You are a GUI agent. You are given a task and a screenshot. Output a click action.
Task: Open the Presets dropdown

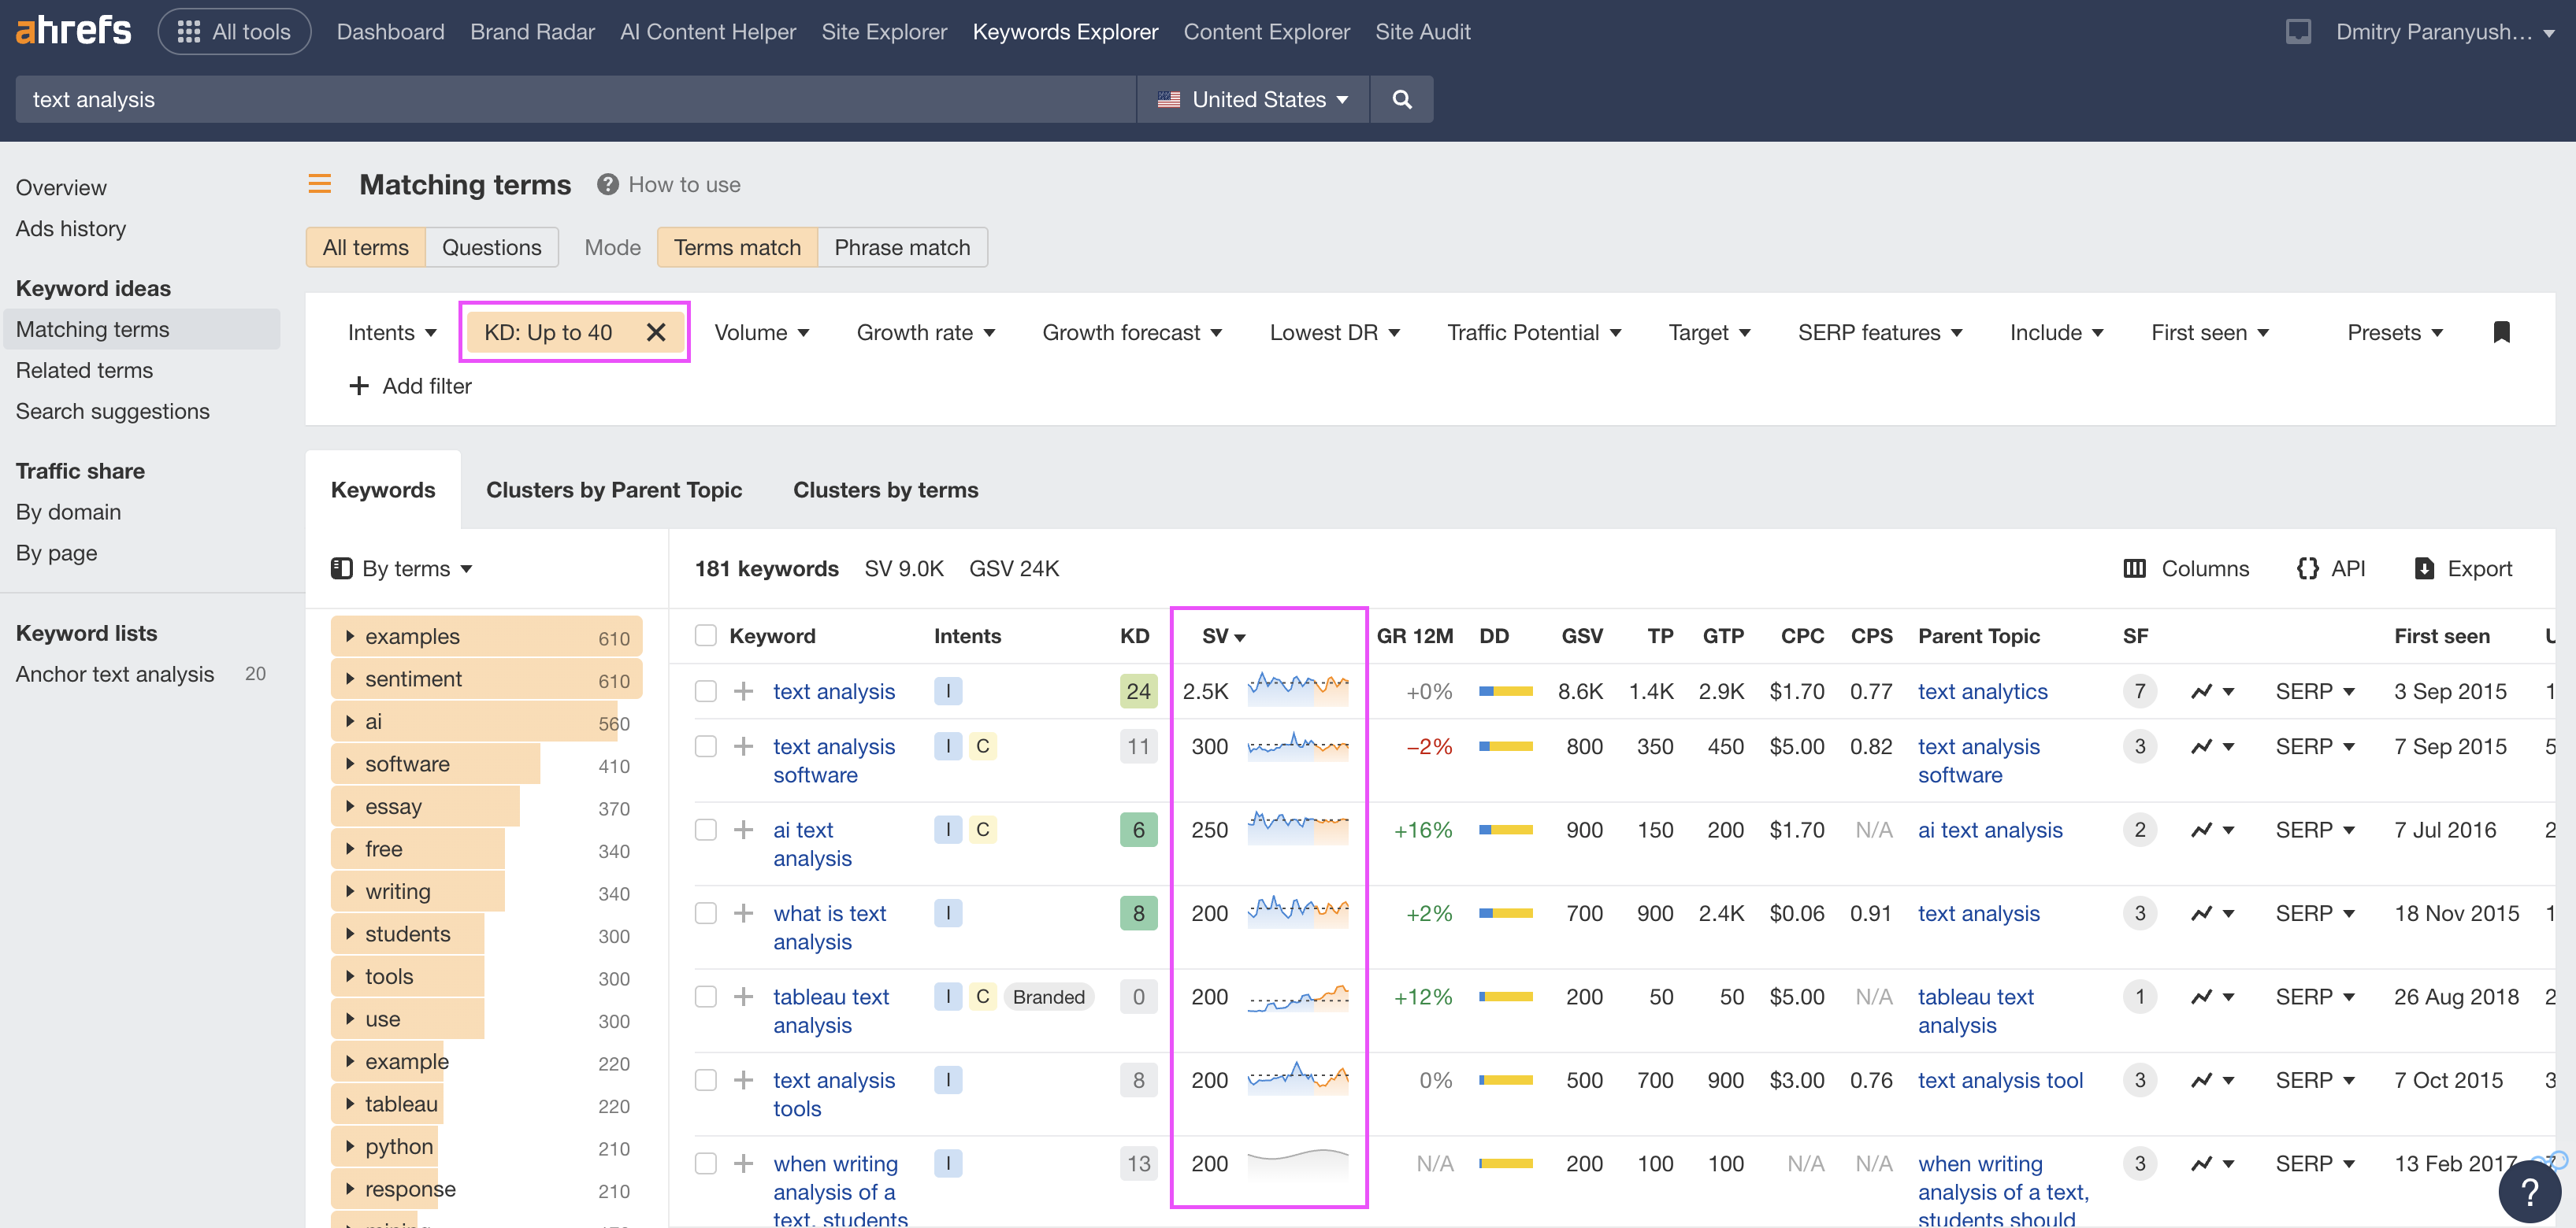click(2395, 333)
